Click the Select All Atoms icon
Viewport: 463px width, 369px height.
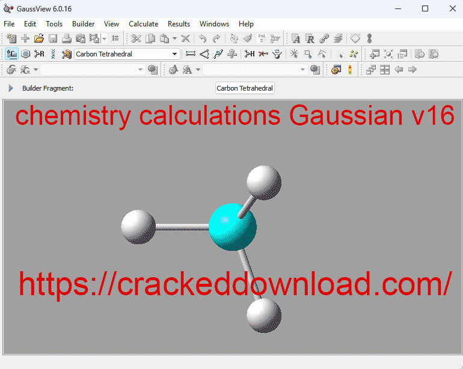click(354, 54)
